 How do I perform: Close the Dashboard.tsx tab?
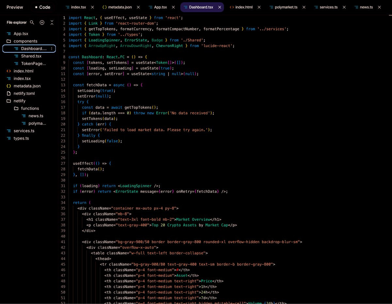[220, 7]
